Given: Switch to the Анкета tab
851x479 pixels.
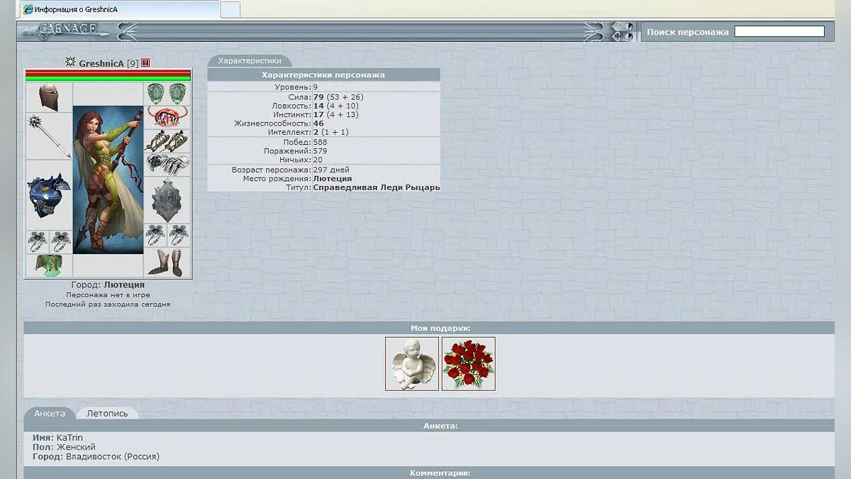Looking at the screenshot, I should 50,413.
